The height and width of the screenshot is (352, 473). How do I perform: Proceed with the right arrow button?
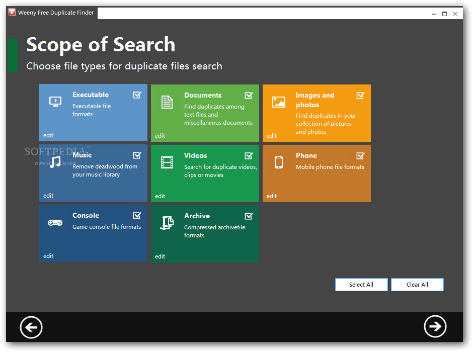pos(435,326)
